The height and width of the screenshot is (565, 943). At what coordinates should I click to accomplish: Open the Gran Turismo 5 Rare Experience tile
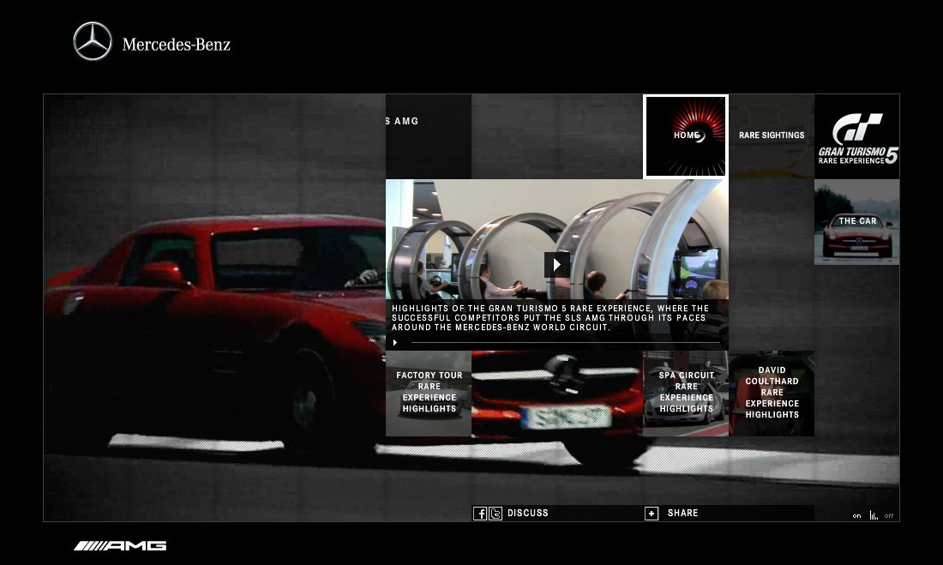click(x=857, y=136)
